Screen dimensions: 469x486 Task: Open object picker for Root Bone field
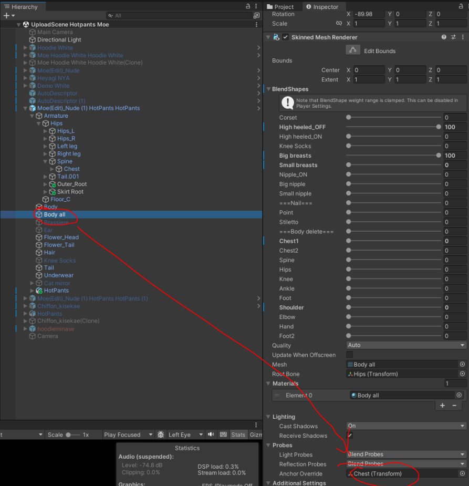click(462, 374)
